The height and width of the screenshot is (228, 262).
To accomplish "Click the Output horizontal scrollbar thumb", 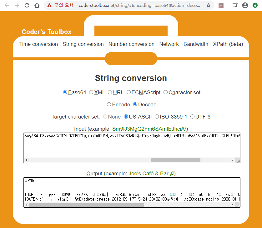I will pyautogui.click(x=87, y=205).
